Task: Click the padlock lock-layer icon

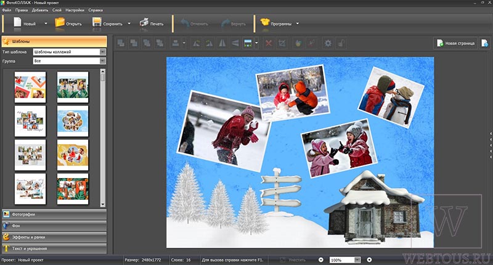Action: (341, 43)
